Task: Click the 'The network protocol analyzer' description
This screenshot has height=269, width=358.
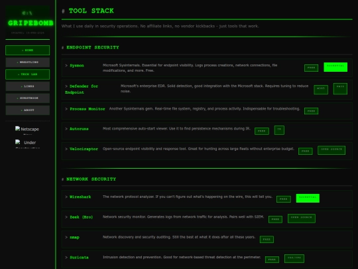Action: (188, 197)
